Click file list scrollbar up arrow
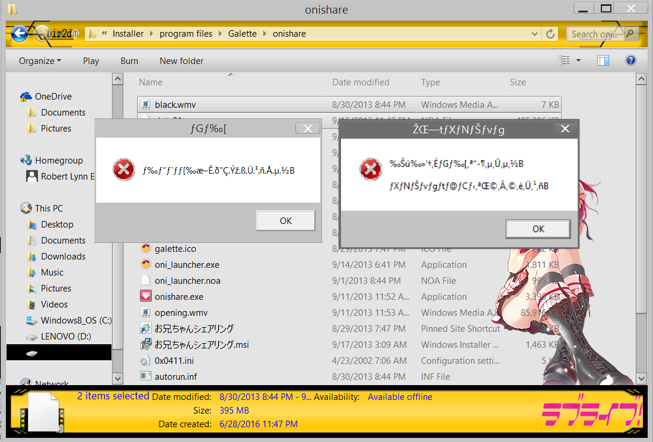 pos(641,78)
